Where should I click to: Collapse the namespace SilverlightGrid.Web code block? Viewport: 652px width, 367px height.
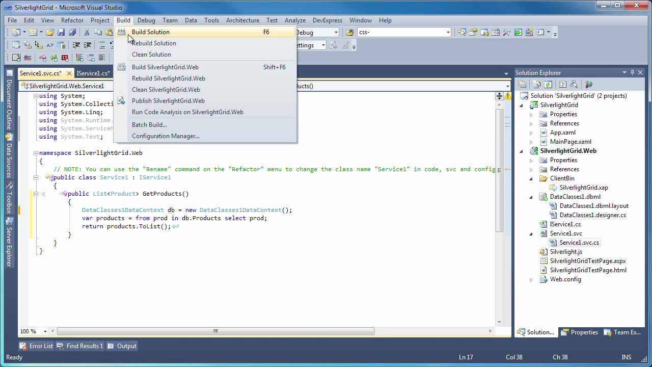coord(36,153)
